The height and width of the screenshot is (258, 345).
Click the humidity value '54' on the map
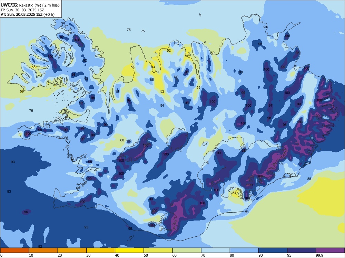pyautogui.click(x=234, y=193)
